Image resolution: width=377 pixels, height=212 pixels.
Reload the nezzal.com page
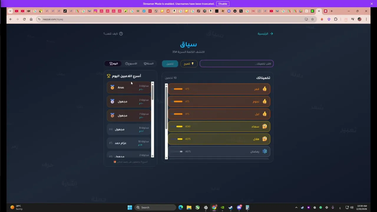pyautogui.click(x=24, y=19)
